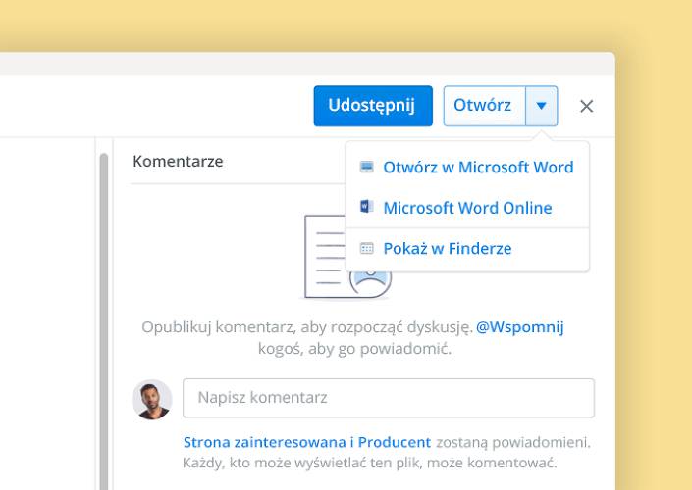Viewport: 692px width, 490px height.
Task: Click the user avatar photo
Action: 152,400
